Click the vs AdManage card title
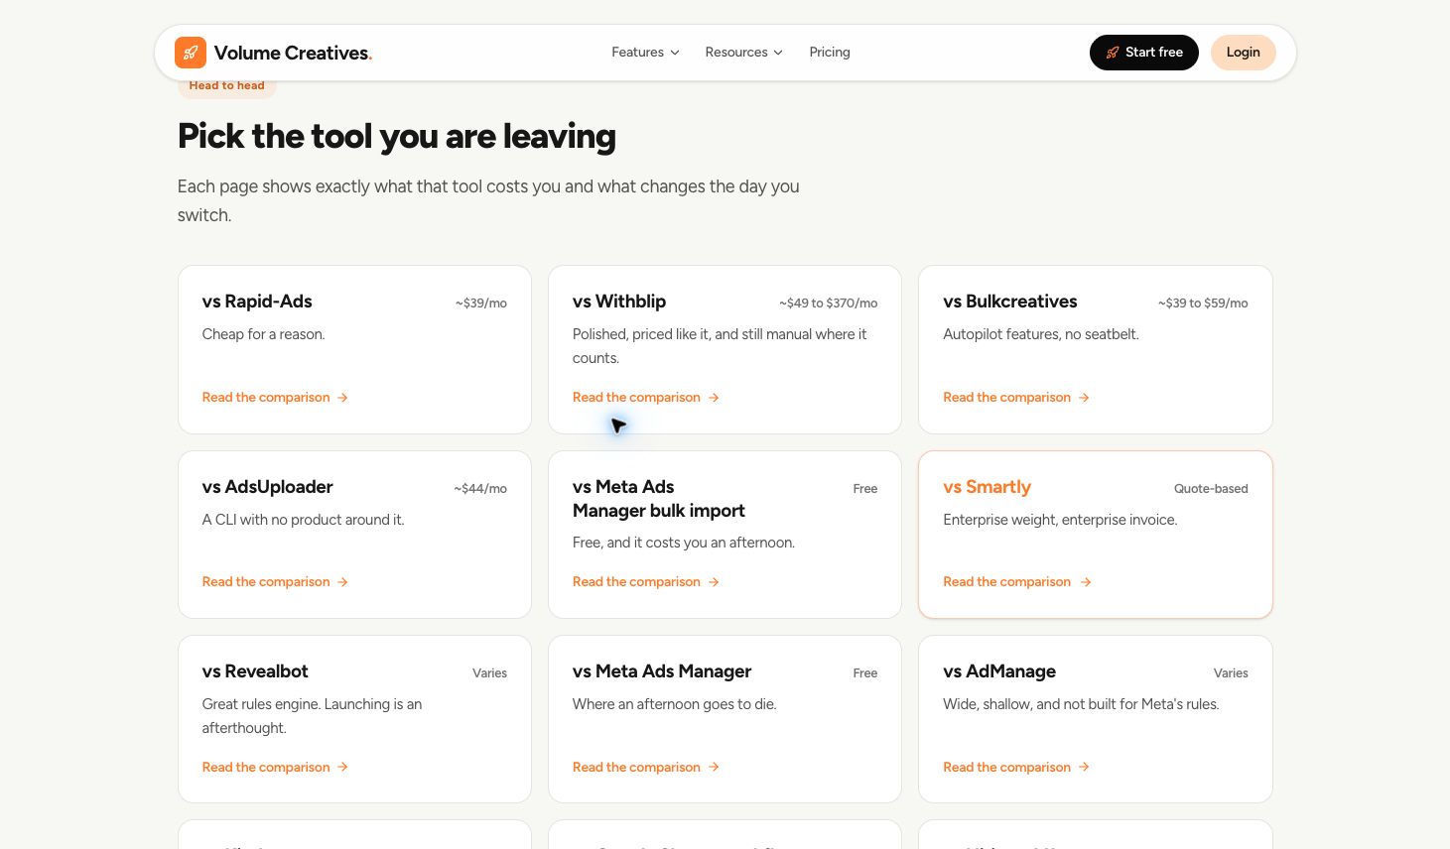 [999, 671]
